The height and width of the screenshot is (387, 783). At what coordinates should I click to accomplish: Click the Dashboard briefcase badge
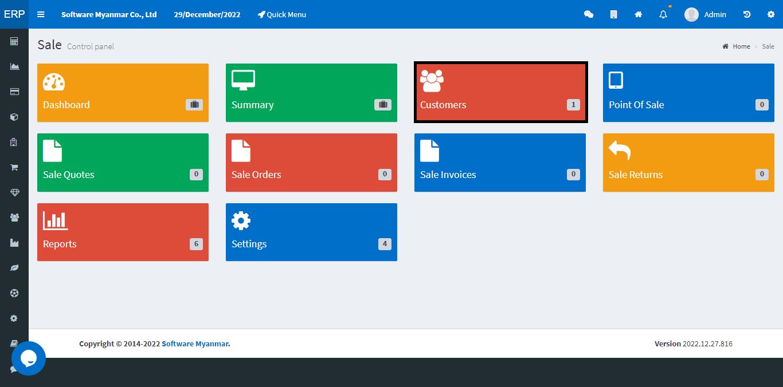pyautogui.click(x=194, y=105)
